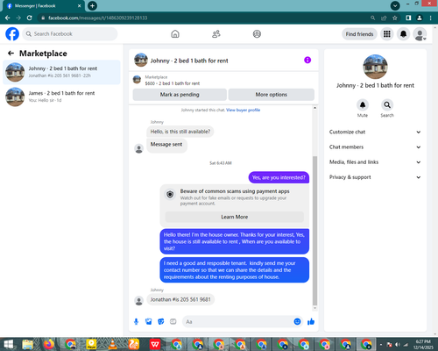This screenshot has width=438, height=351.
Task: Click Learn More on scam warning
Action: coord(235,217)
